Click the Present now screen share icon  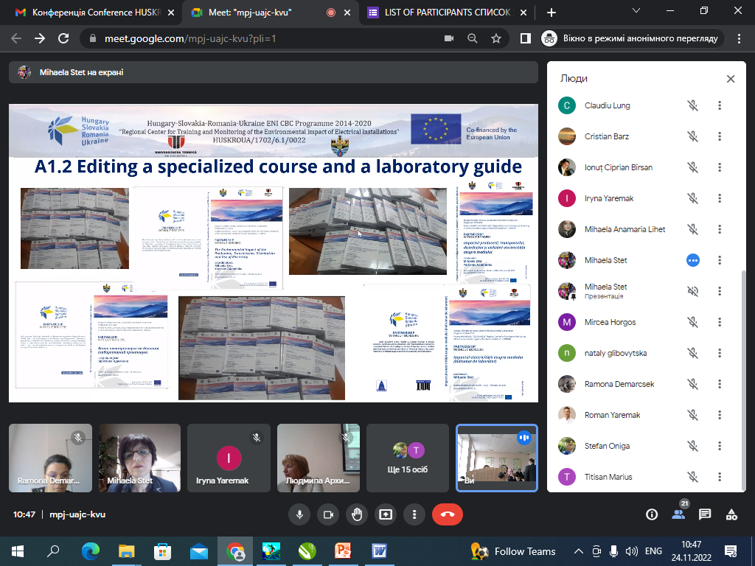(386, 514)
